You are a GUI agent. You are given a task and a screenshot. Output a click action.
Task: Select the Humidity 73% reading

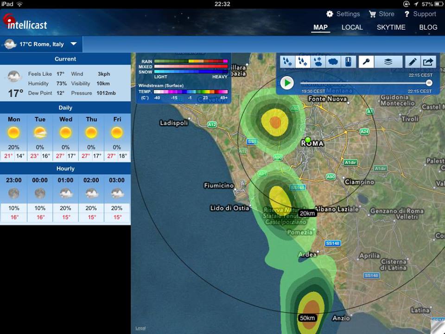(47, 83)
